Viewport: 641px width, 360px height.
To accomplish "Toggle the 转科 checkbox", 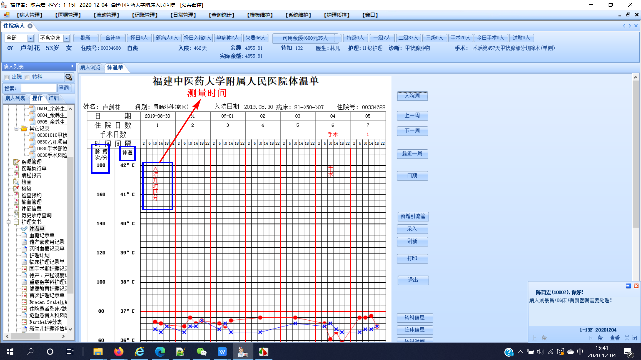I will pos(27,77).
